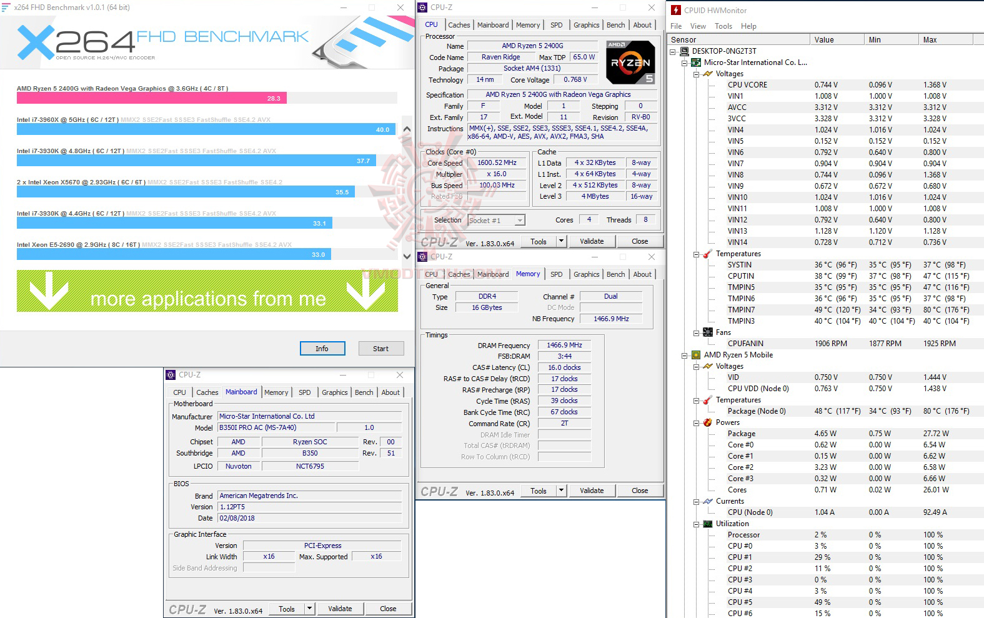
Task: Switch to Graphics tab in CPU-Z Mainboard window
Action: pyautogui.click(x=335, y=392)
